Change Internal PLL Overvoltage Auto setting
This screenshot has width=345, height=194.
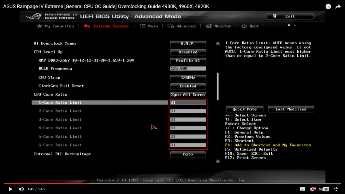pyautogui.click(x=188, y=154)
